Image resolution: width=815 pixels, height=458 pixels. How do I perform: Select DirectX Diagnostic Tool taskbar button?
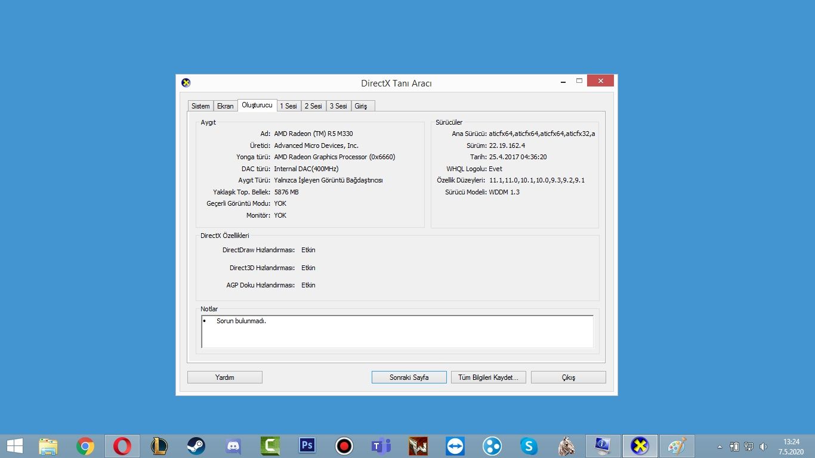(x=640, y=446)
